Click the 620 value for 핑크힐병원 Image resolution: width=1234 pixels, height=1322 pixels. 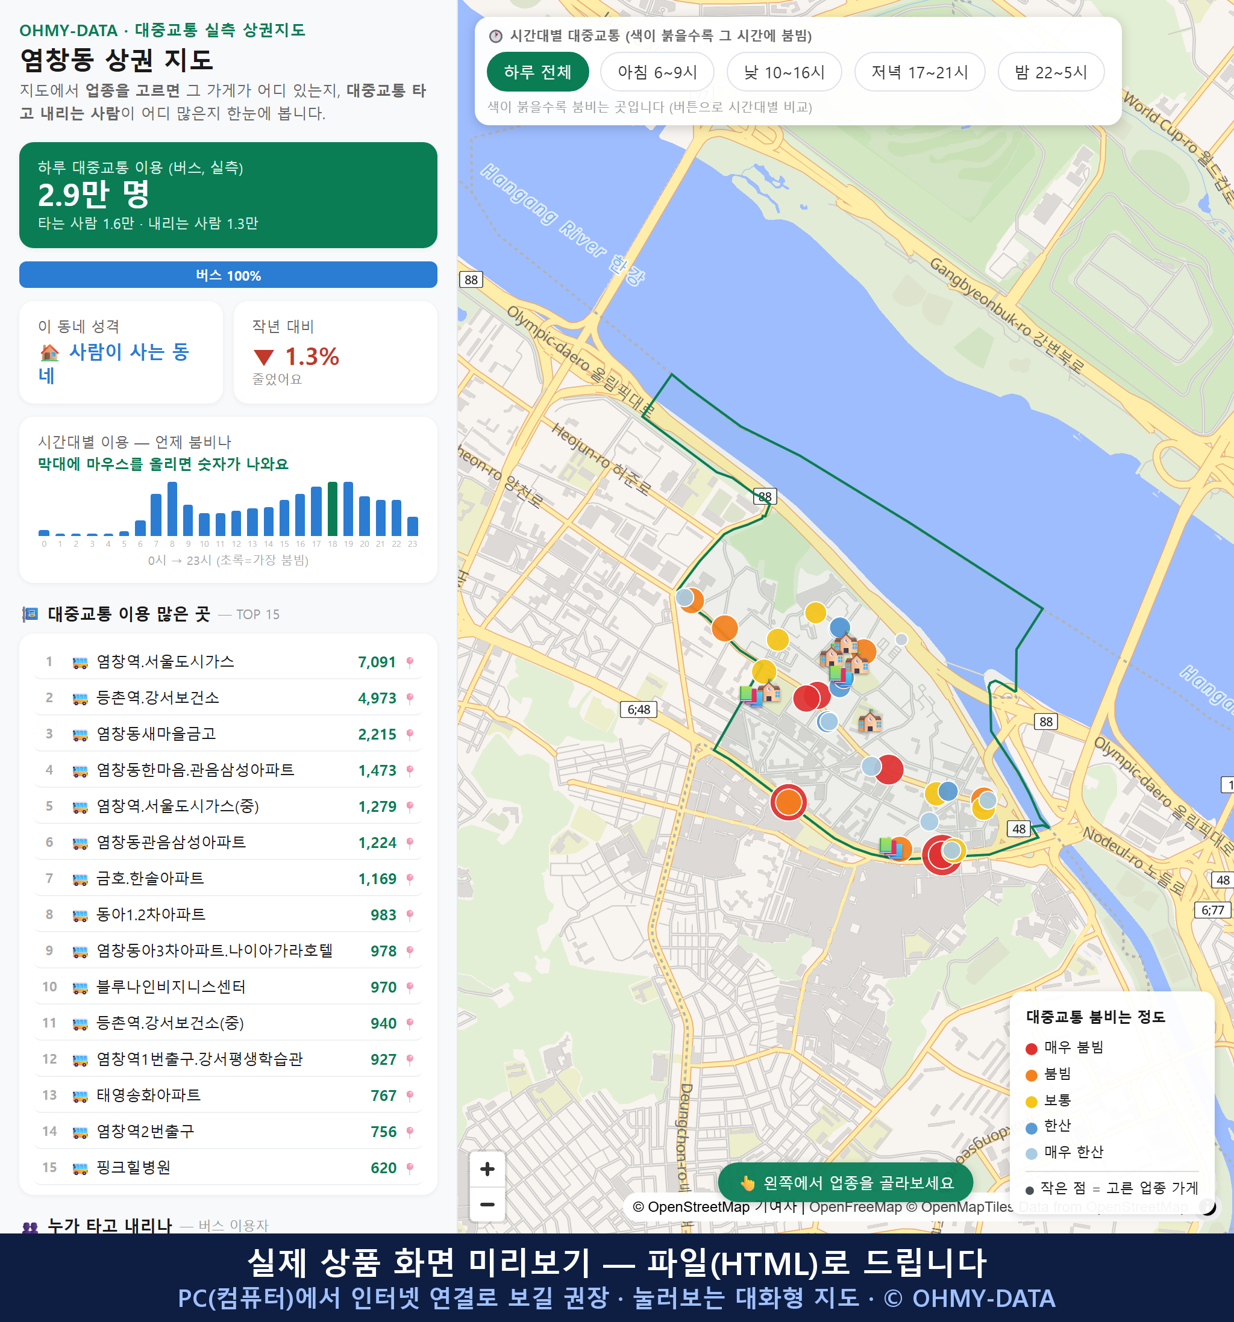pos(384,1168)
